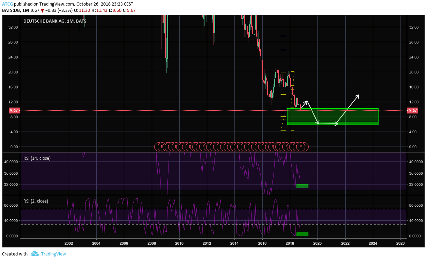427x260 pixels.
Task: Click the small green box in RSI (2) pane
Action: pos(302,234)
